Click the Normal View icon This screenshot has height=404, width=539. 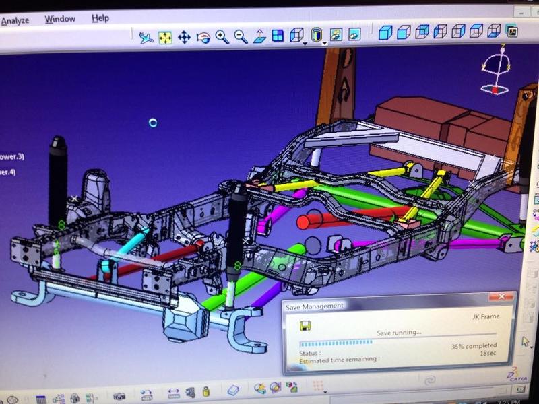click(x=259, y=36)
